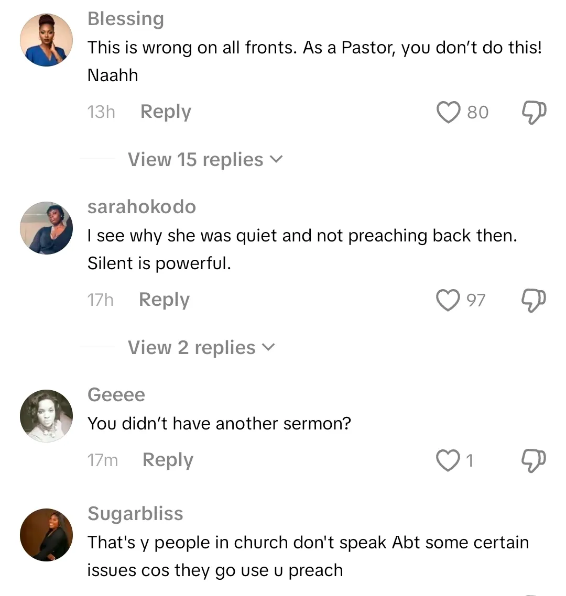Tap the Geeee username
The height and width of the screenshot is (596, 566).
tap(116, 394)
